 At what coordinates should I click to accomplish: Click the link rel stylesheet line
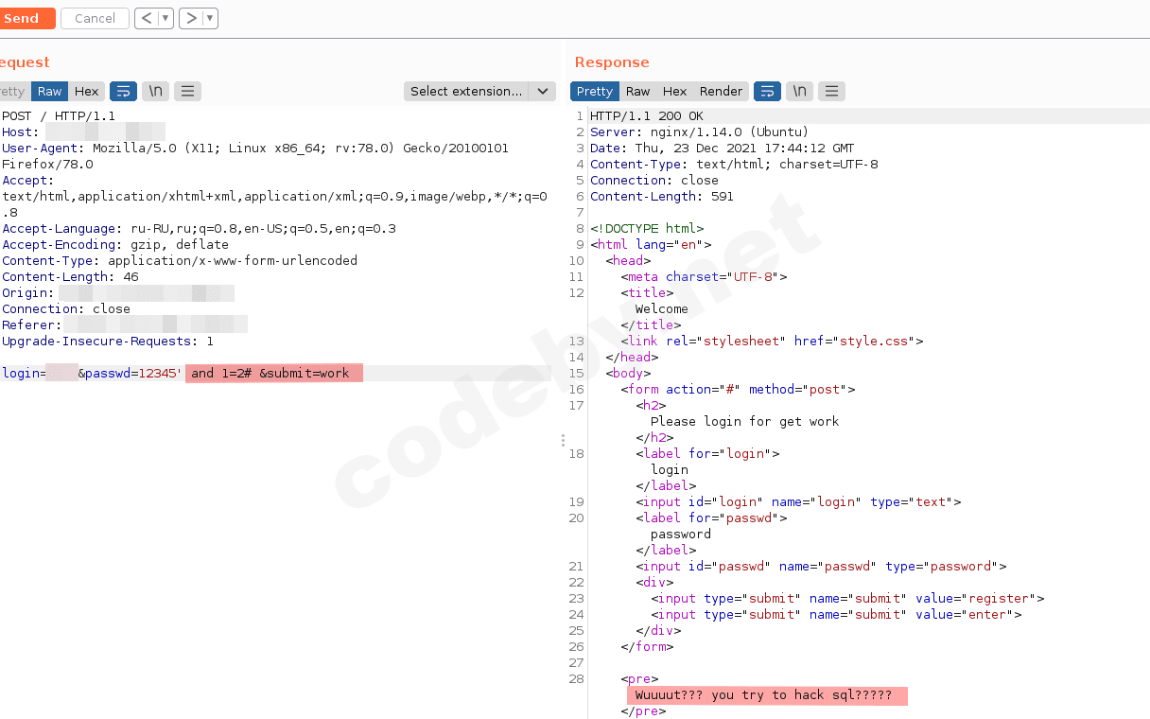point(772,342)
